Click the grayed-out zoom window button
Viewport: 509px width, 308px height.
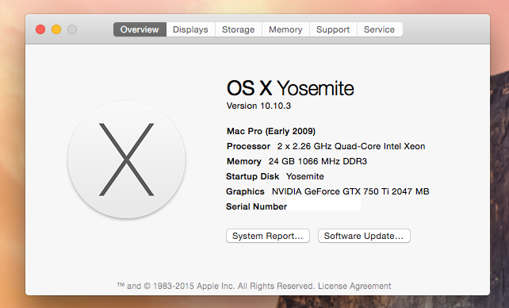[x=72, y=29]
